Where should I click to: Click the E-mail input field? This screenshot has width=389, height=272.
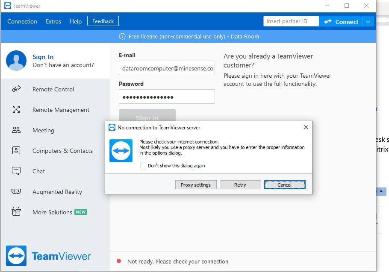coord(167,68)
